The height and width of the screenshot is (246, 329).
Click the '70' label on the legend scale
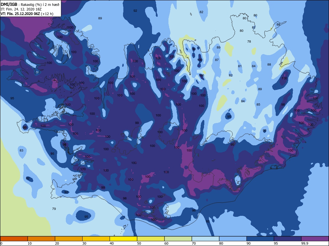point(194,243)
